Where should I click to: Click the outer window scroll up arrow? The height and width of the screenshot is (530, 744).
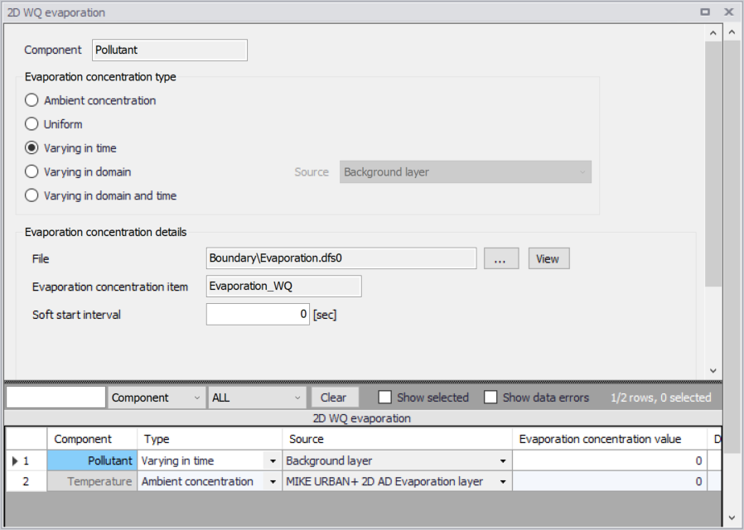732,32
